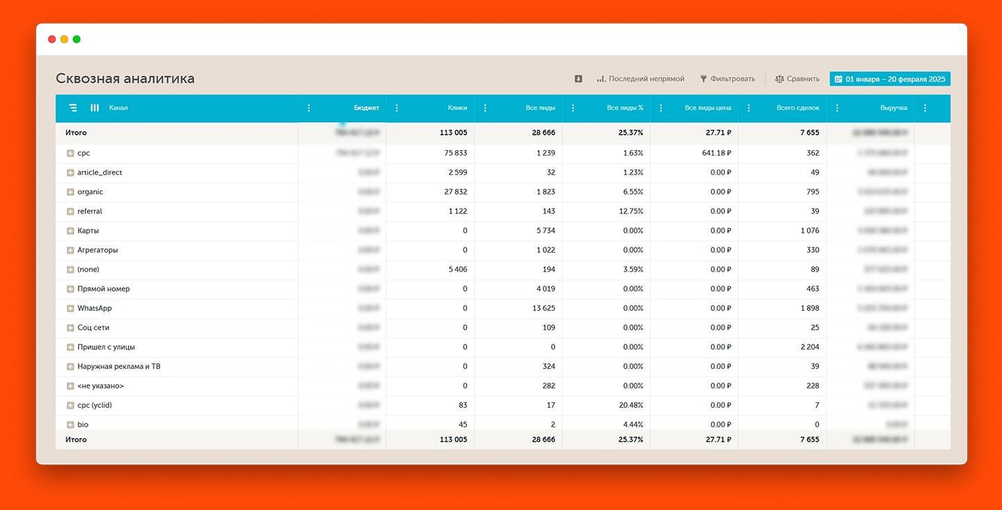Open the tree structure icon in header
1002x510 pixels.
click(x=73, y=108)
